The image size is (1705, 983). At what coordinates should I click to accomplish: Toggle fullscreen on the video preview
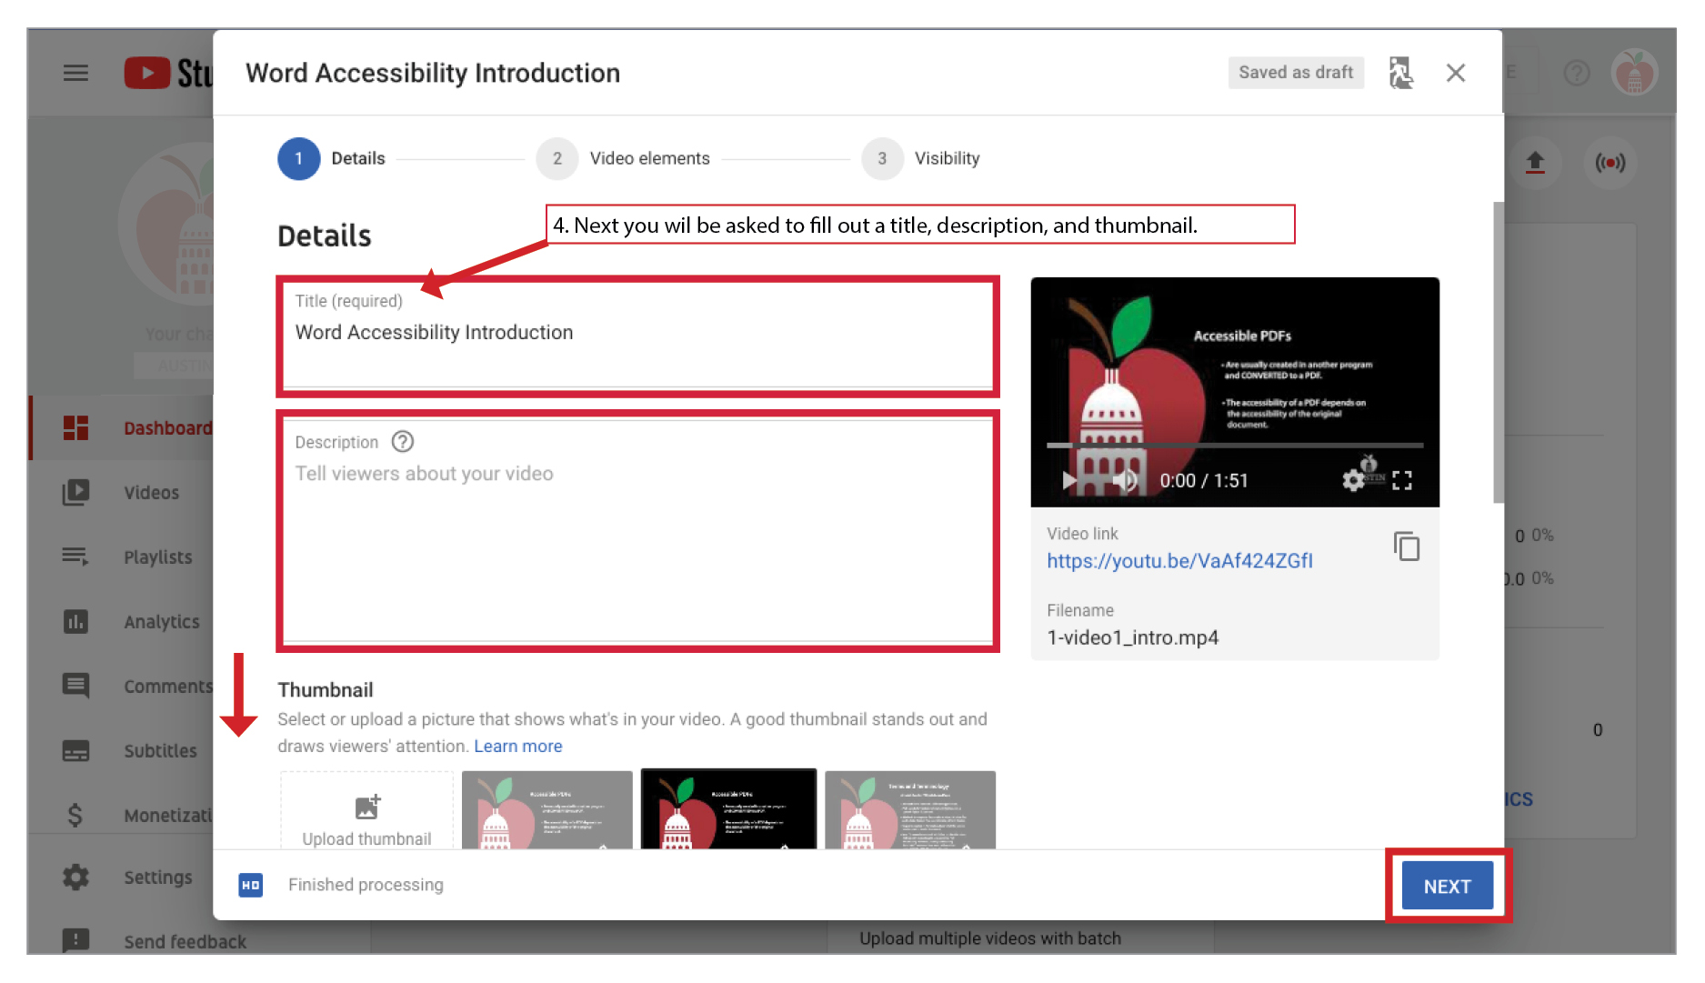click(x=1402, y=480)
